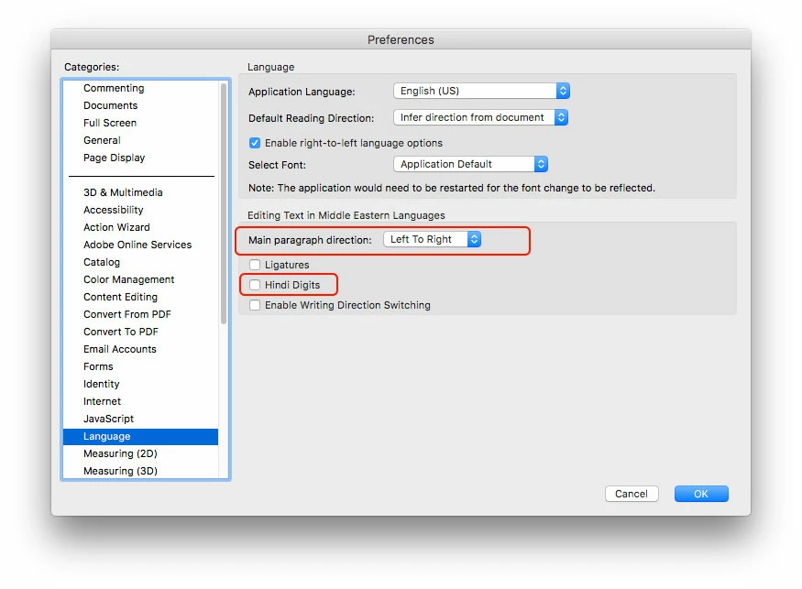This screenshot has height=589, width=802.
Task: Show the Internet category
Action: [x=140, y=401]
